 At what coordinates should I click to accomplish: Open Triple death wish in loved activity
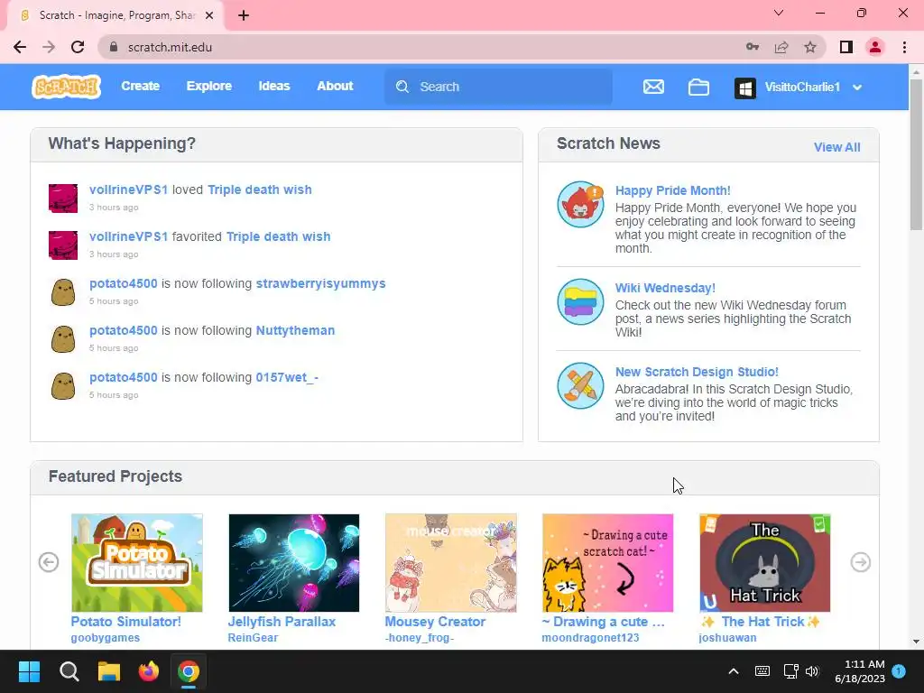[260, 189]
